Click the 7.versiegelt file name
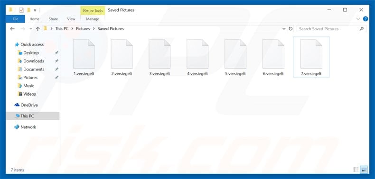Image resolution: width=375 pixels, height=179 pixels. (x=311, y=74)
